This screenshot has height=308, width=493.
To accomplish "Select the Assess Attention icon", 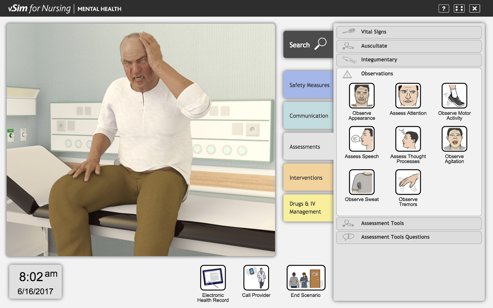I will (x=408, y=96).
